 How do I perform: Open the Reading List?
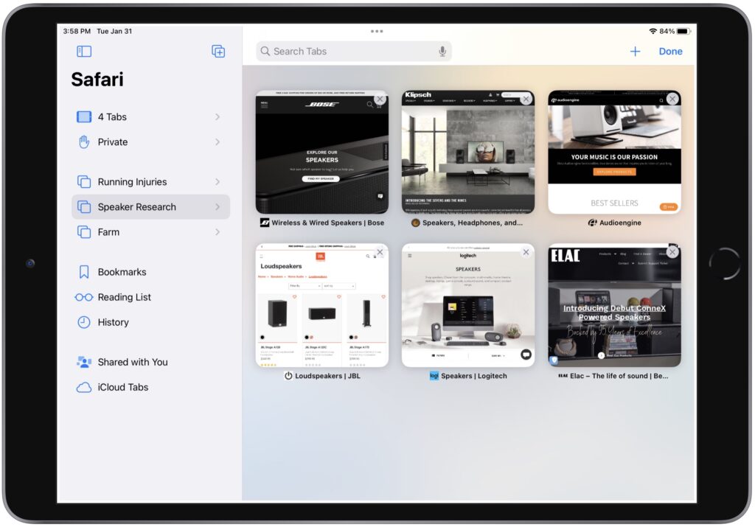pyautogui.click(x=150, y=298)
